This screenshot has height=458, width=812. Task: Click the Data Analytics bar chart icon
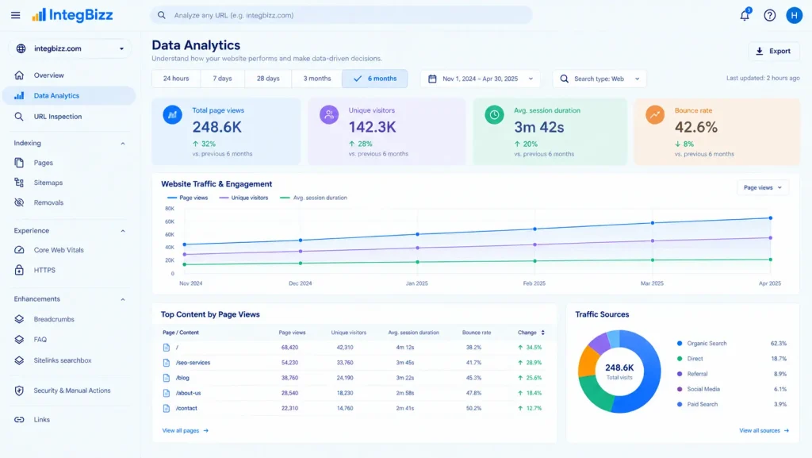click(x=19, y=95)
